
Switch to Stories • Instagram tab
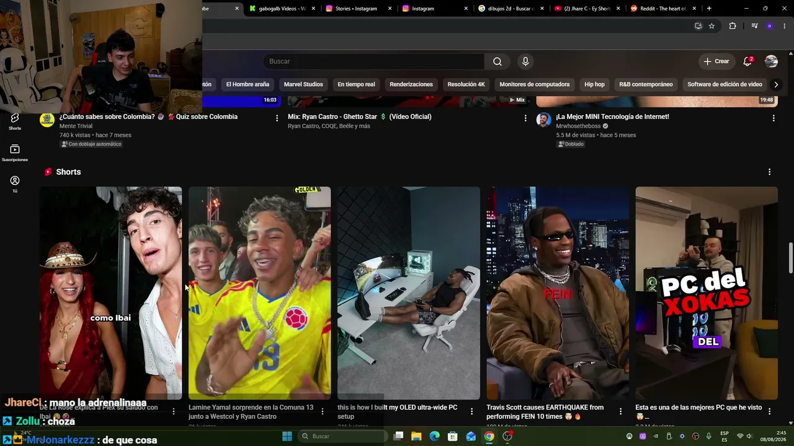coord(359,9)
